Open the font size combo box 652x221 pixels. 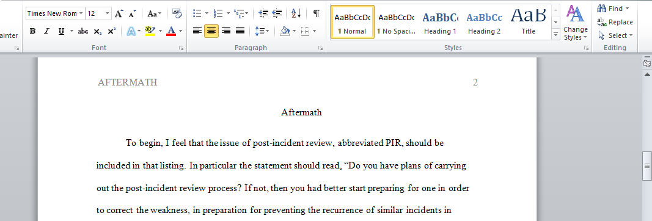(98, 13)
